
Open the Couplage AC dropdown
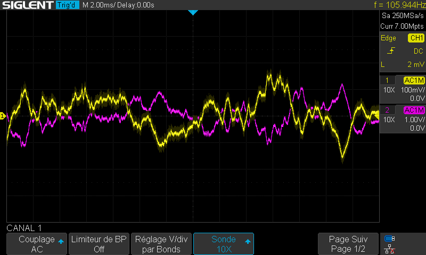[x=37, y=244]
